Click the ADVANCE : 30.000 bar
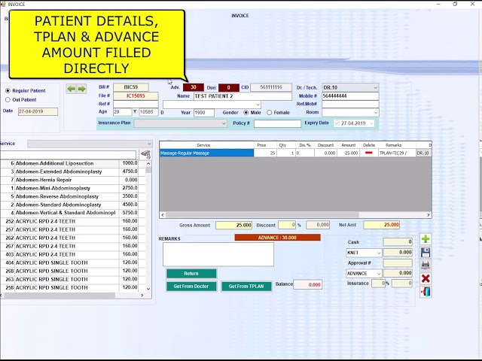482x361 pixels. [278, 238]
